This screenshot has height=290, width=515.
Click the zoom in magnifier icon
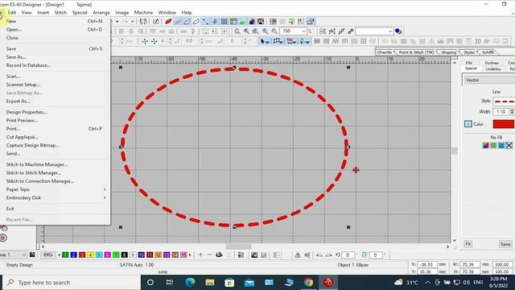point(265,31)
